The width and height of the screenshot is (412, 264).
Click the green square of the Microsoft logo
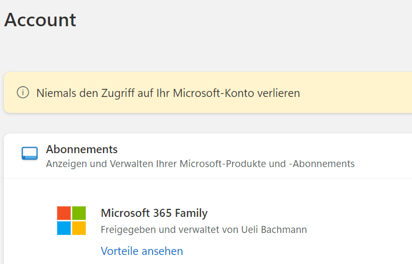[x=79, y=213]
